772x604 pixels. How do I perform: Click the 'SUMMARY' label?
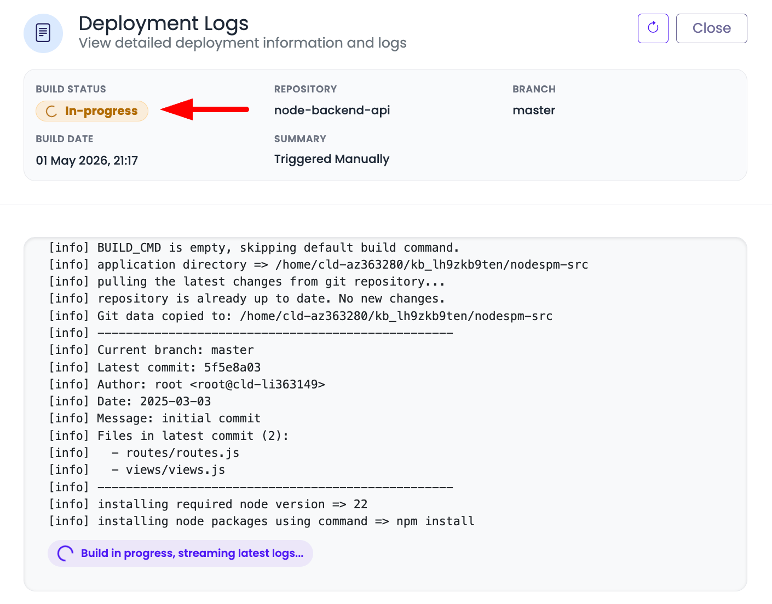300,139
